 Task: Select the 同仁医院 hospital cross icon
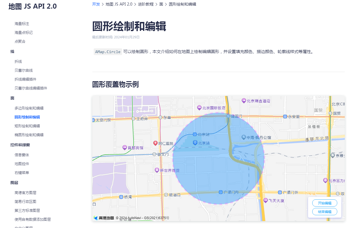(x=155, y=143)
